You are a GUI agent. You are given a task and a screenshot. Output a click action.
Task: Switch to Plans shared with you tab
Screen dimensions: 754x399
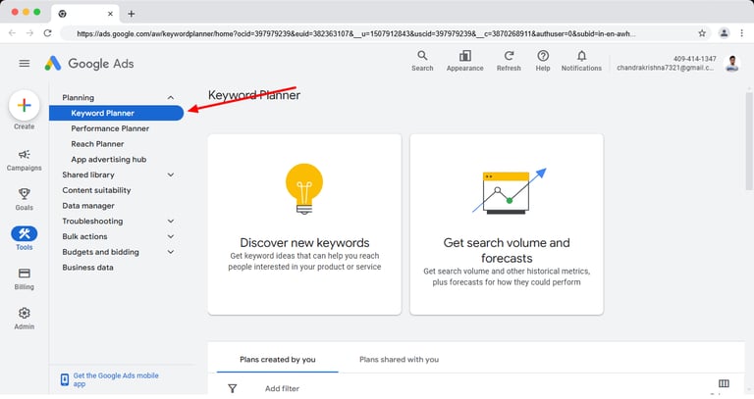tap(399, 360)
